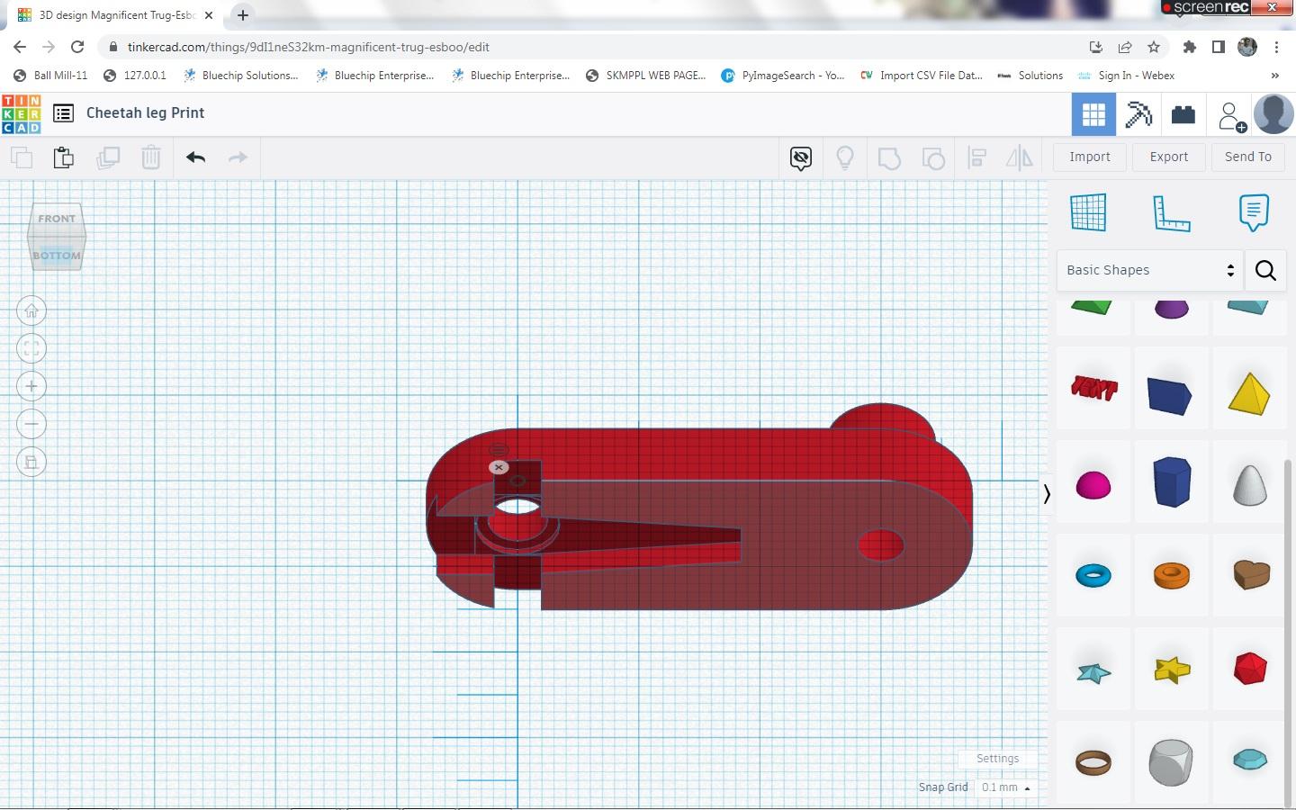Toggle the show all hidden objects icon
This screenshot has height=810, width=1296.
pos(801,158)
